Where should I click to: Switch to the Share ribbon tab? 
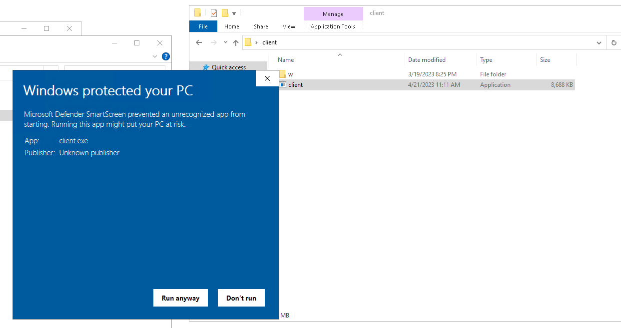(x=261, y=26)
